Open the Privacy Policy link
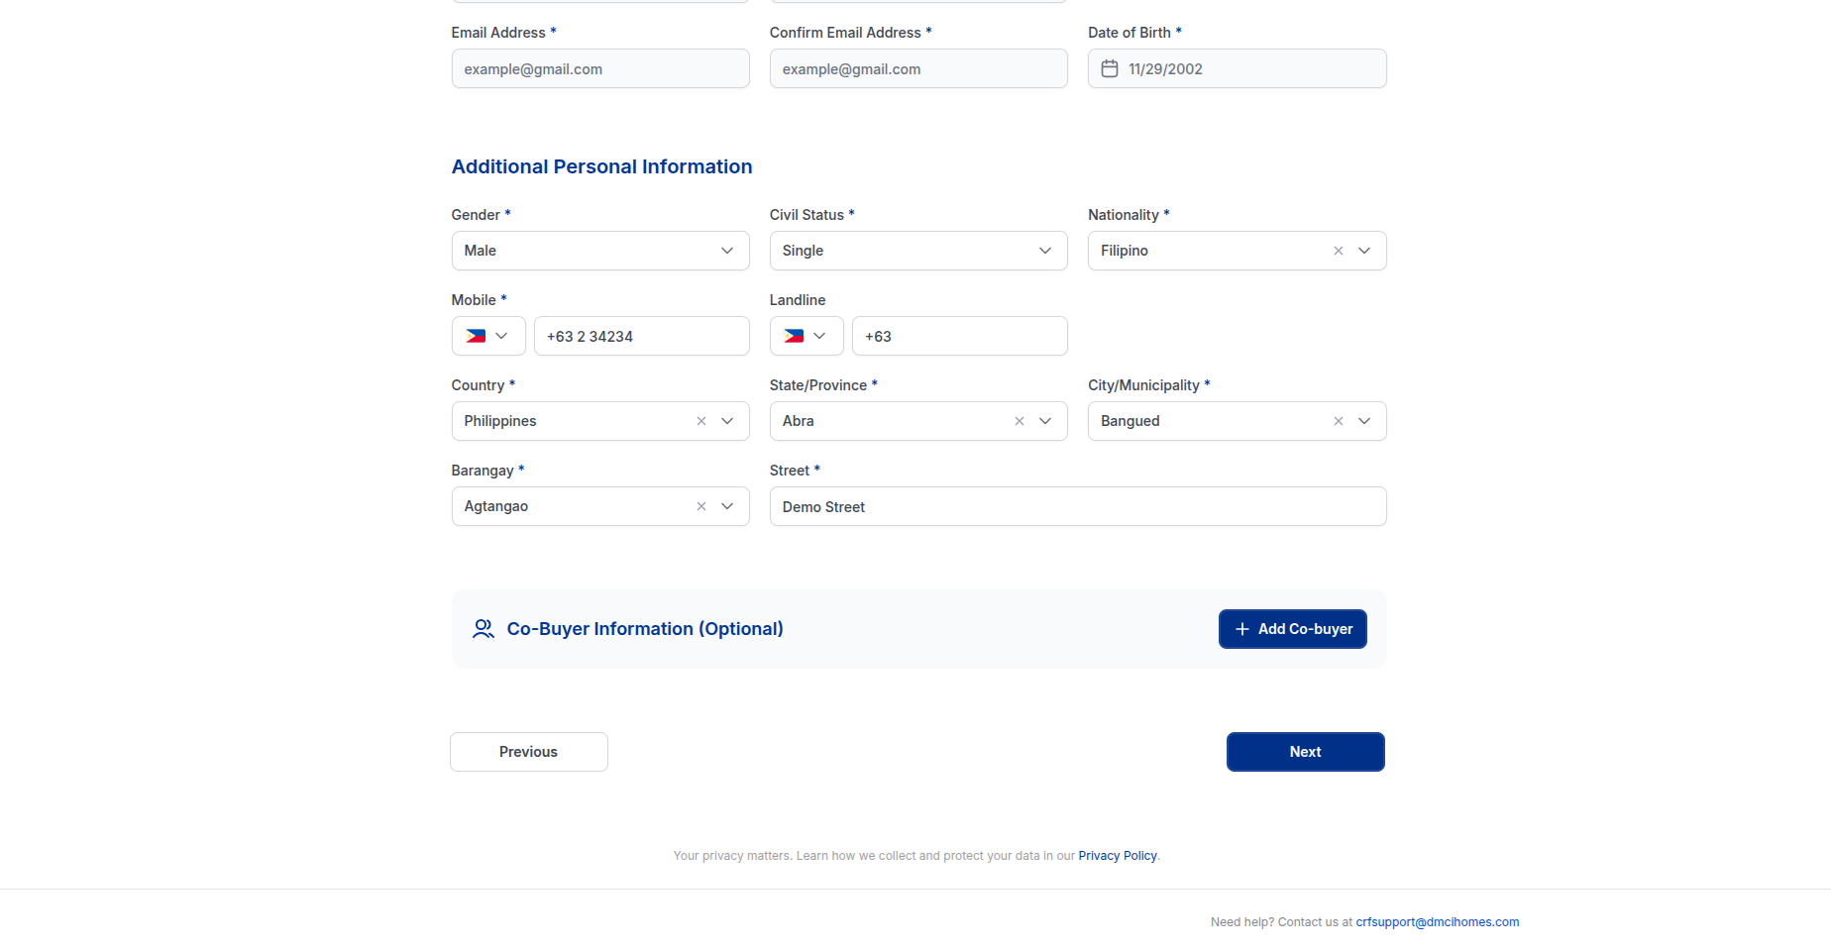Image resolution: width=1831 pixels, height=951 pixels. [x=1118, y=856]
